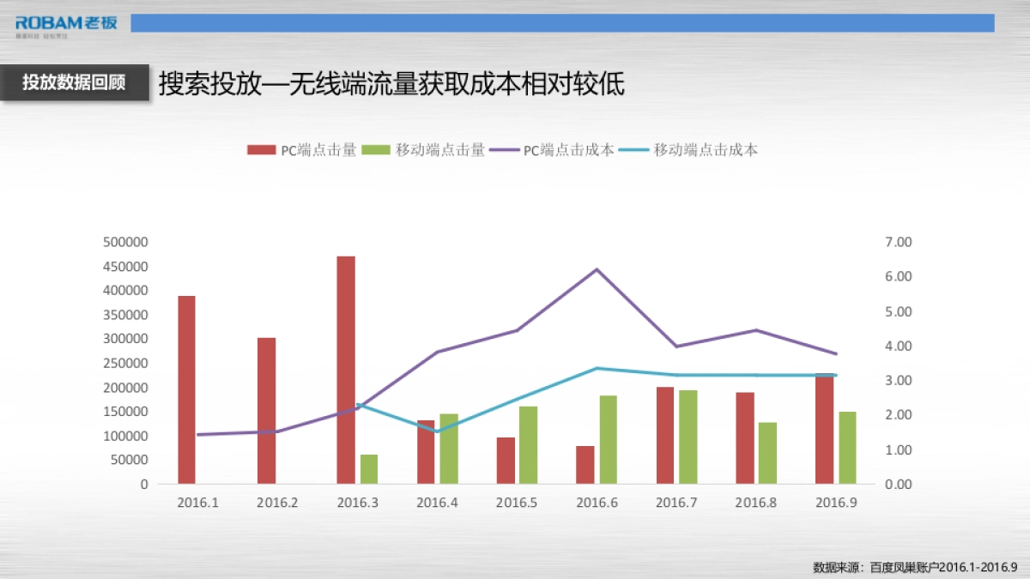The image size is (1030, 579).
Task: Select the green bar for 2016.6
Action: click(609, 437)
